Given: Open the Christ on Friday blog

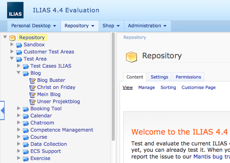Looking at the screenshot, I should 56,87.
